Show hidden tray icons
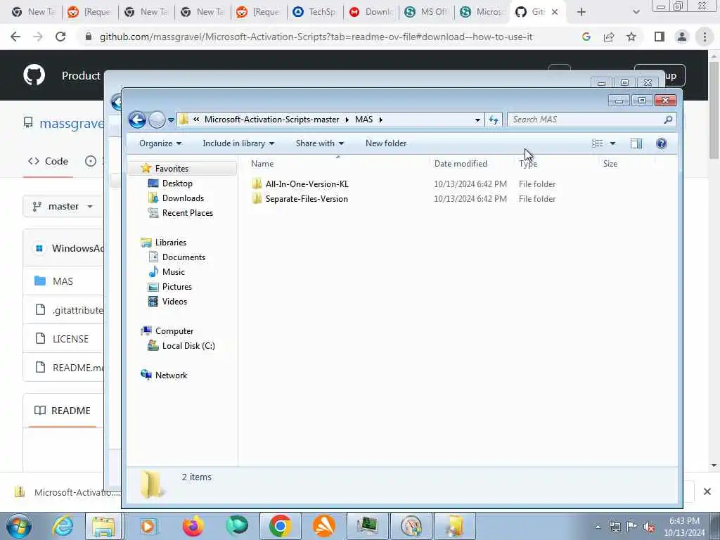This screenshot has width=720, height=540. [x=598, y=527]
